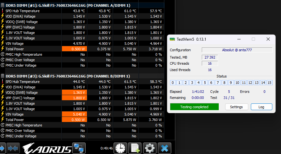Click the DIMM #1 memory chip icon
The height and width of the screenshot is (154, 281).
coord(3,5)
